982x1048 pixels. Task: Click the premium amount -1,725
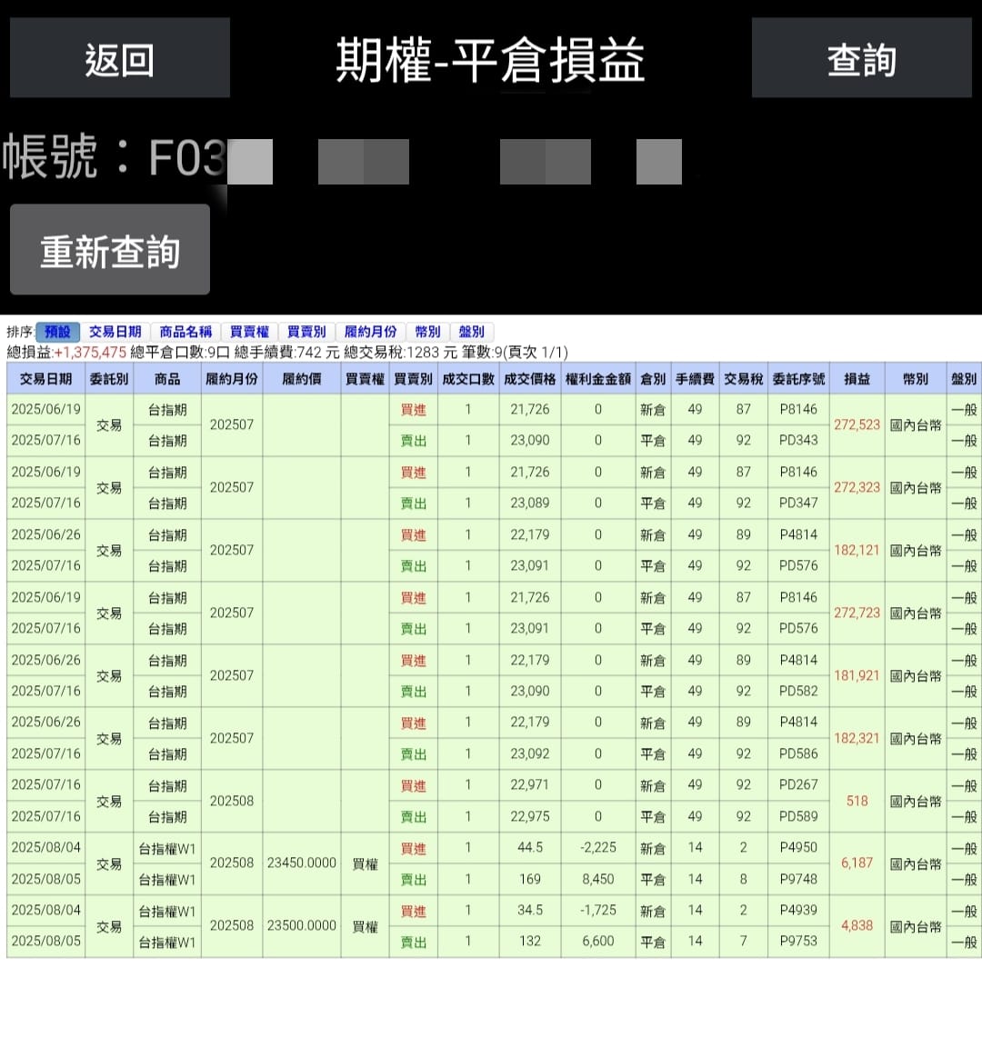tap(598, 911)
